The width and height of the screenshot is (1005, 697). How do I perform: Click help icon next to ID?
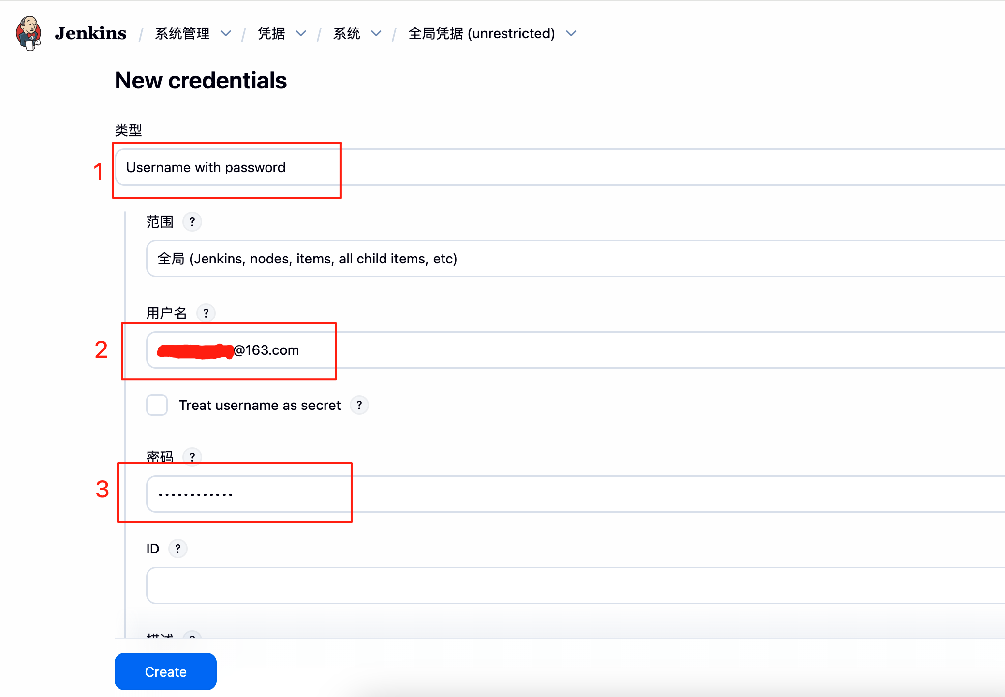pos(178,549)
